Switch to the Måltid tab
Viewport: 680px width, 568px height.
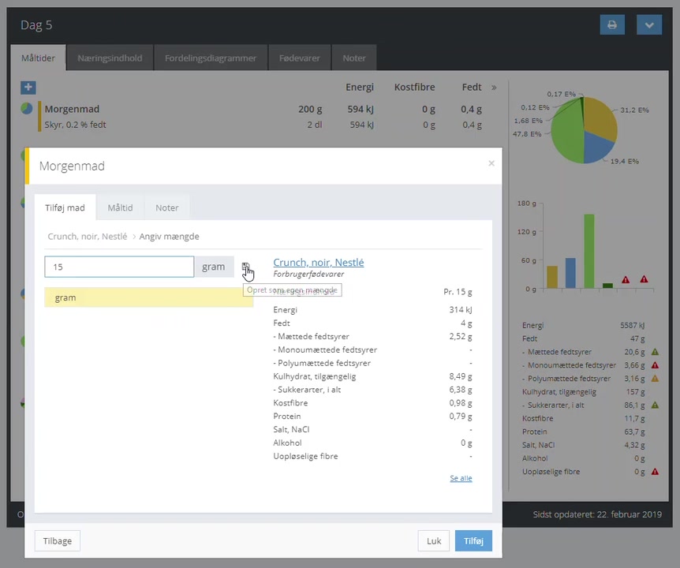tap(120, 207)
